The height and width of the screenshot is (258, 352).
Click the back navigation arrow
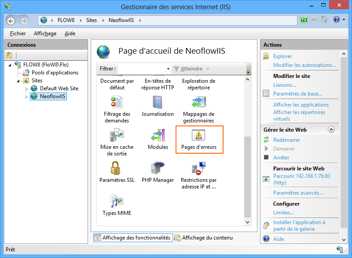[x=11, y=21]
